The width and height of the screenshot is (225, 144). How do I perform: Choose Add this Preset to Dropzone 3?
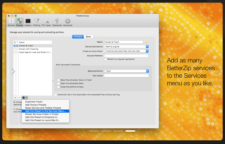(45, 117)
